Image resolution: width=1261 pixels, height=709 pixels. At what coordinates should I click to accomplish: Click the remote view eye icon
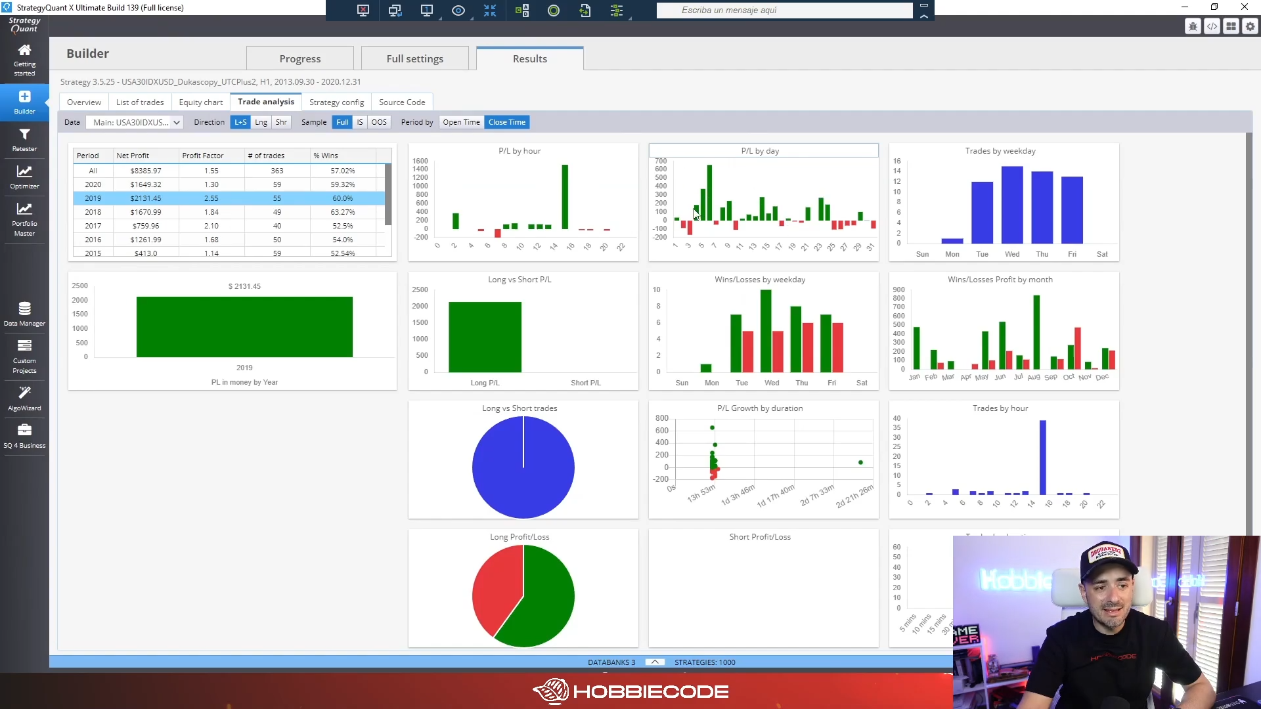point(458,11)
